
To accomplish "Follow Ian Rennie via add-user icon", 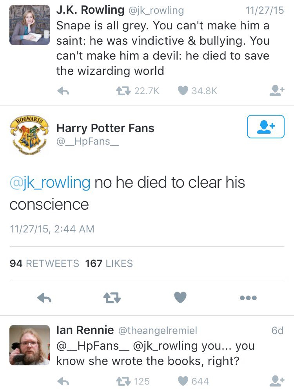I will click(x=277, y=381).
